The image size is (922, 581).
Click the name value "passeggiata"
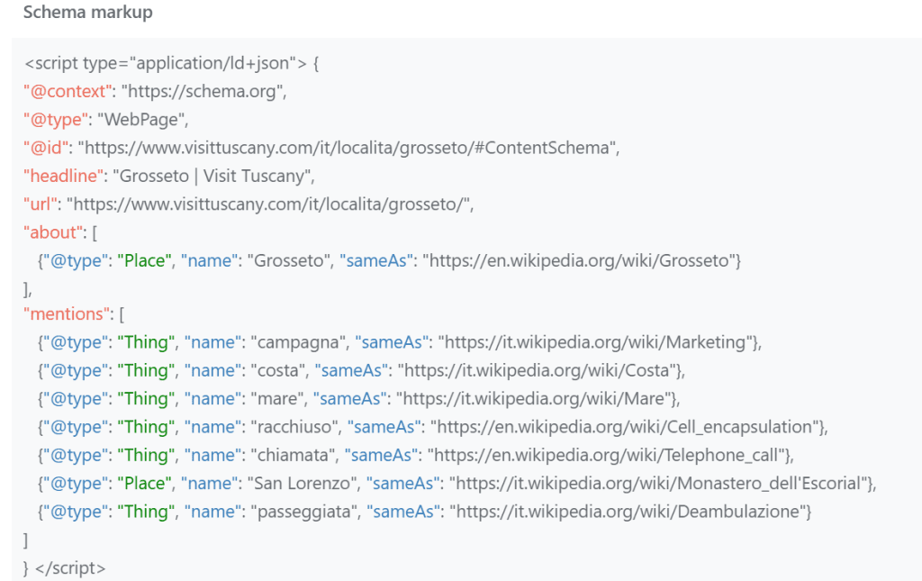pyautogui.click(x=304, y=511)
